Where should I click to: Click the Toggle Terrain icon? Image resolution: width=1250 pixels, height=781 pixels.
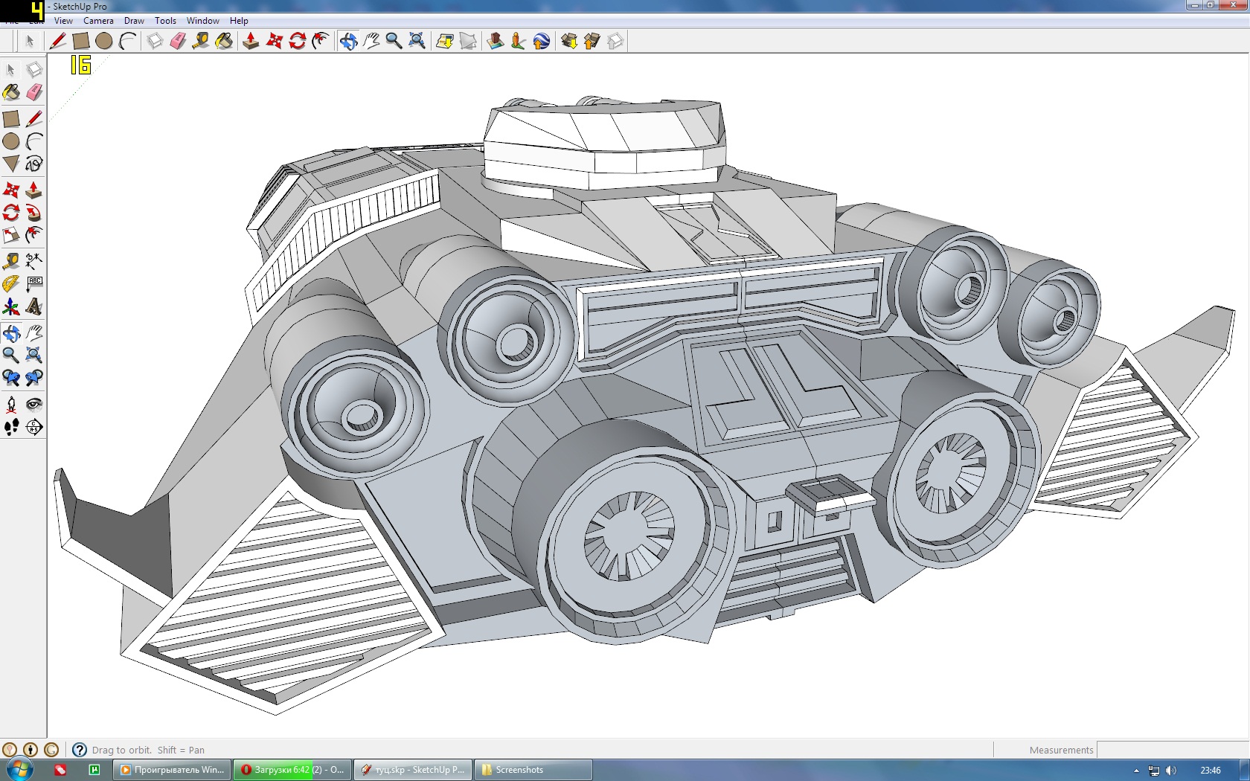tap(468, 41)
